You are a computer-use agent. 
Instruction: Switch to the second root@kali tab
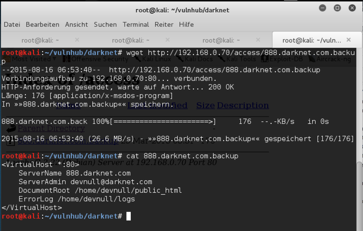point(131,40)
